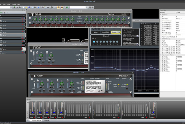Click Cycle Display button on Device 7
This screenshot has height=124, width=185.
click(x=83, y=92)
